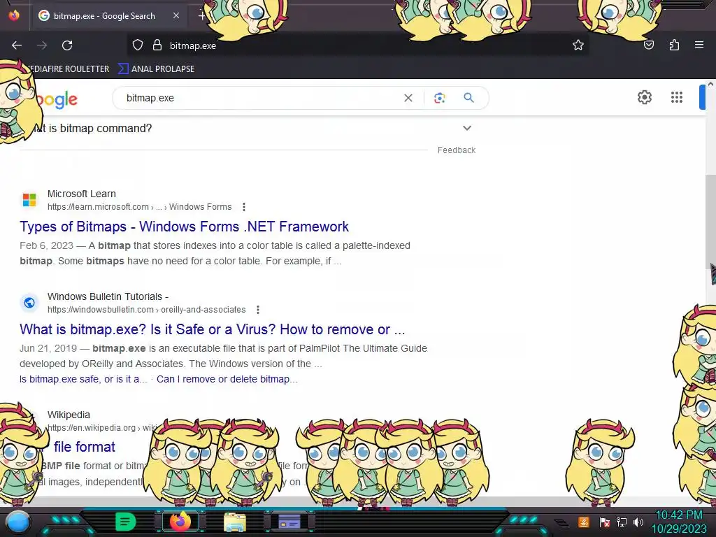Image resolution: width=716 pixels, height=537 pixels.
Task: Click the windowsbulletin.com breadcrumb URL
Action: tap(147, 310)
